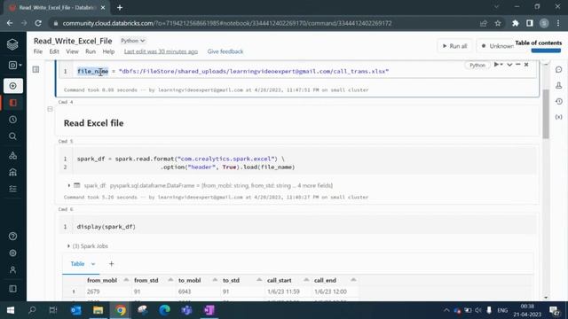Viewport: 568px width, 319px height.
Task: Open the Search icon in sidebar
Action: tap(12, 136)
